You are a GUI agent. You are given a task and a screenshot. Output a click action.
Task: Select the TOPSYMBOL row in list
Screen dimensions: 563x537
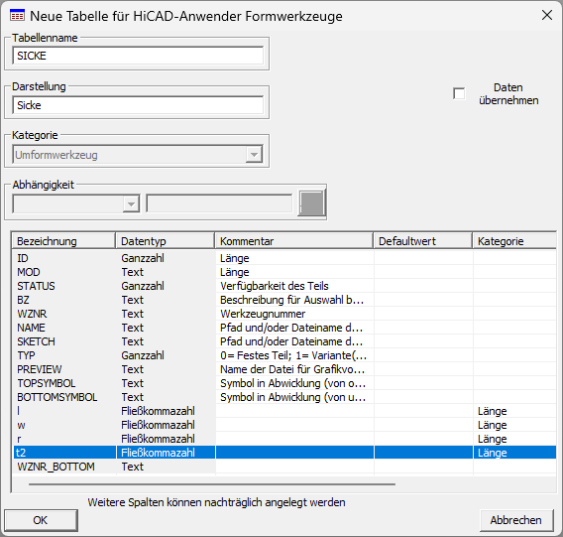click(284, 383)
